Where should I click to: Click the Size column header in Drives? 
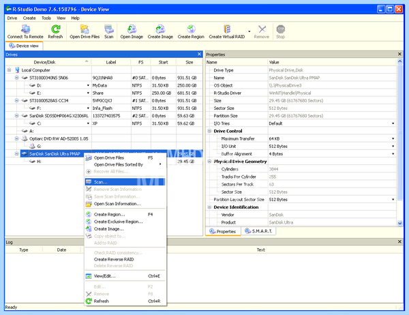[189, 62]
